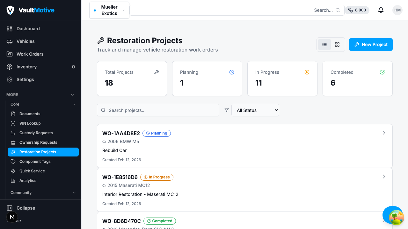Click the chevron on WO-1AA4D8E2 row
This screenshot has height=229, width=408.
point(384,133)
